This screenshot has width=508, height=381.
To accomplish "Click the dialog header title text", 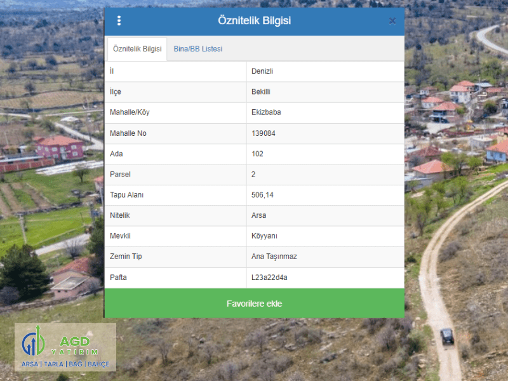I will click(254, 21).
